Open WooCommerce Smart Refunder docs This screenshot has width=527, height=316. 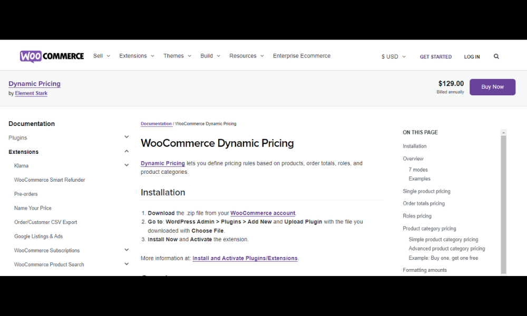click(x=50, y=180)
